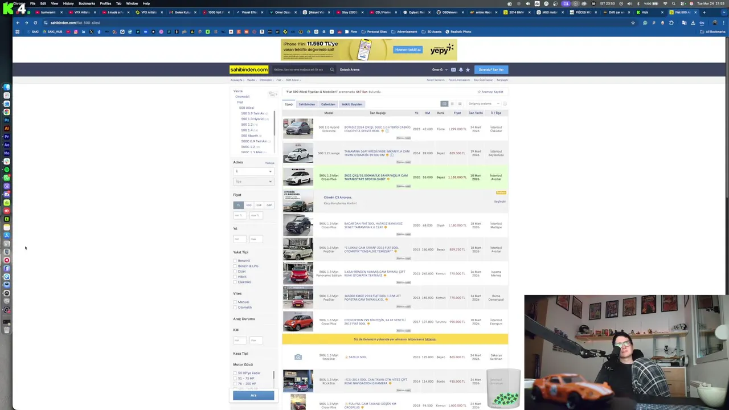Expand the Kasa Tipi filter section

point(240,354)
